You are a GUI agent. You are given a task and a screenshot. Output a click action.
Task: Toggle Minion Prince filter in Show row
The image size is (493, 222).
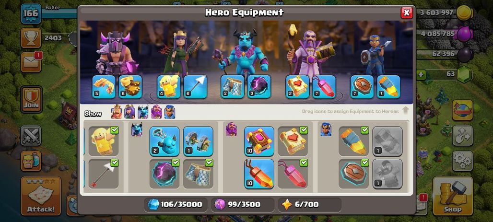[143, 112]
